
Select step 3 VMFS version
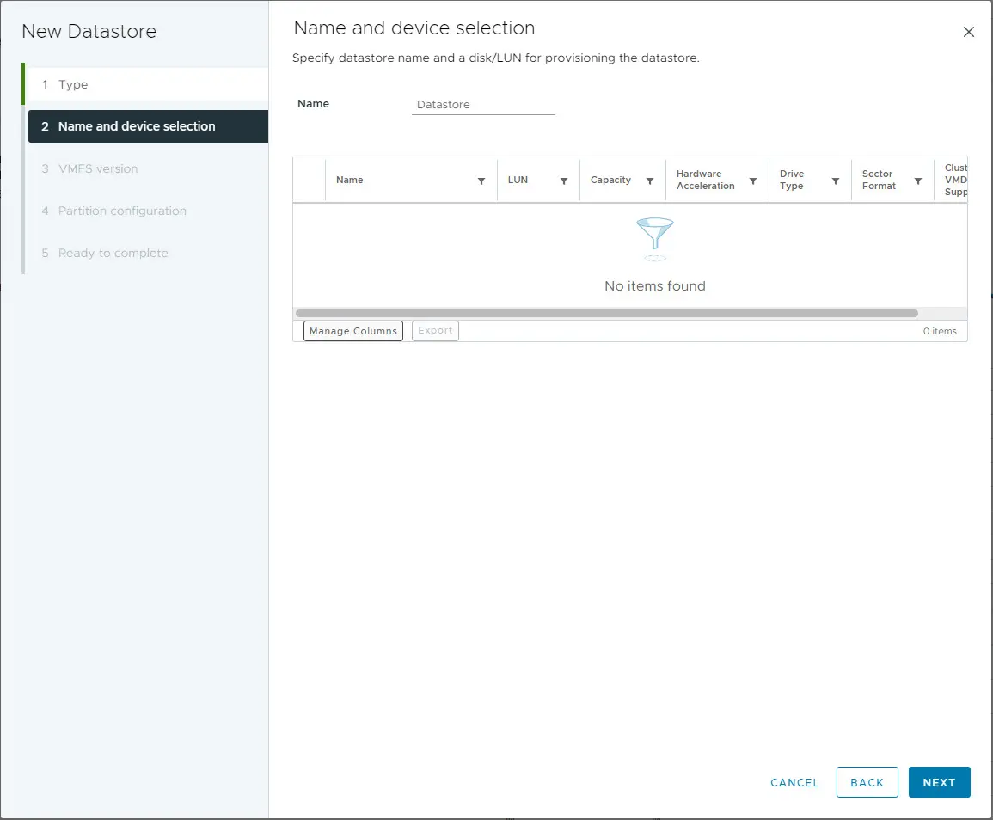[148, 168]
